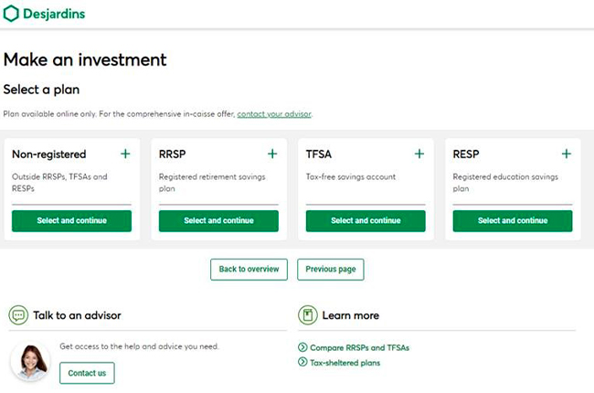The width and height of the screenshot is (594, 393).
Task: Select and continue with RESP plan
Action: (513, 220)
